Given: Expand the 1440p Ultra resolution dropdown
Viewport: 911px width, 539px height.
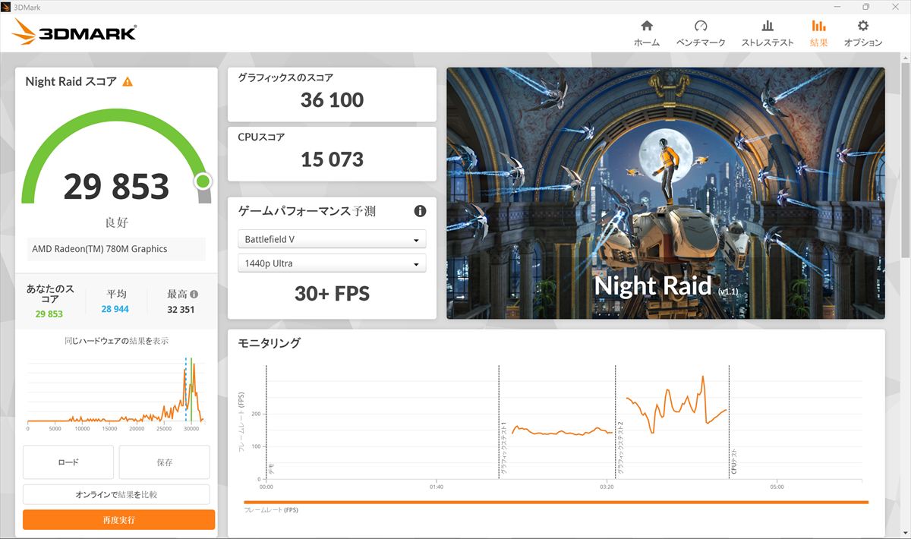Looking at the screenshot, I should 332,263.
